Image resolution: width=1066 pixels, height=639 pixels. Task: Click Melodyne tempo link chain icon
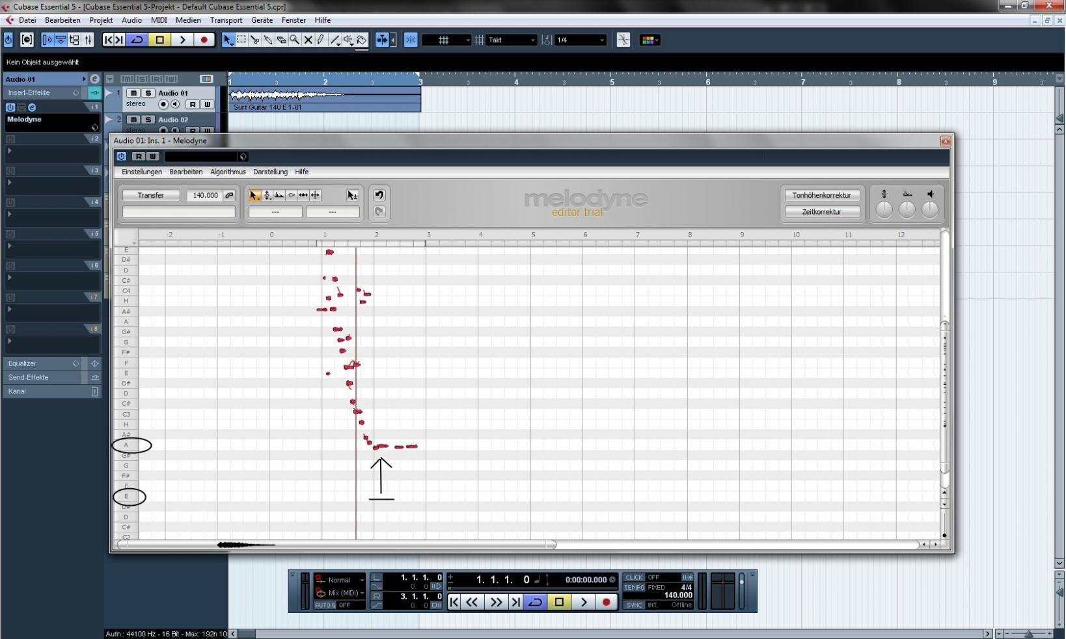229,195
